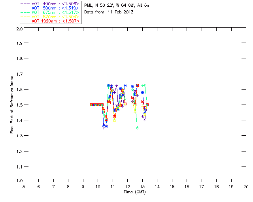Click the x-axis label 9
The image size is (253, 202).
click(x=83, y=187)
